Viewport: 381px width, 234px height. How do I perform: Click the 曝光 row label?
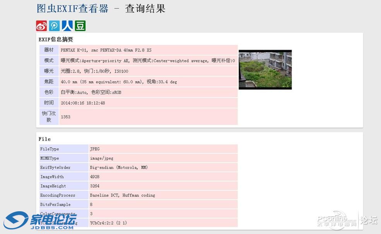click(49, 71)
